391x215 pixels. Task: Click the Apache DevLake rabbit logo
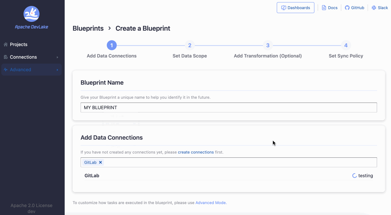click(x=32, y=14)
